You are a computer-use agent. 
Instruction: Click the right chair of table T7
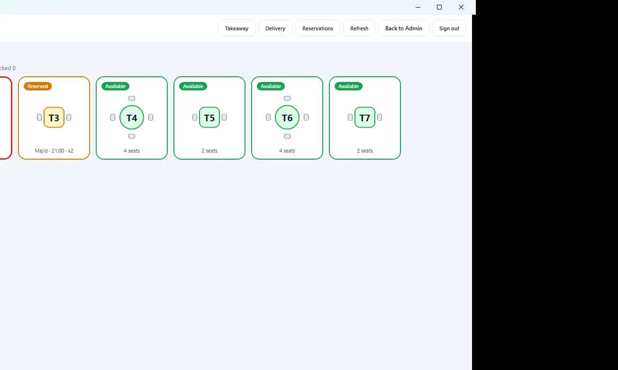(380, 117)
